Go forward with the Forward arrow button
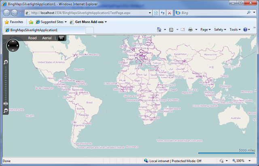 [x=14, y=13]
